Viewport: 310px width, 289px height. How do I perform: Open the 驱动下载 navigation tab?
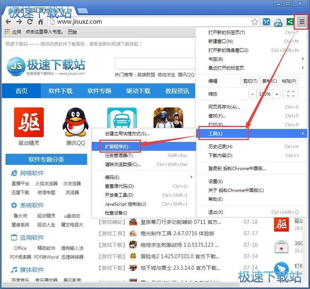tap(138, 91)
